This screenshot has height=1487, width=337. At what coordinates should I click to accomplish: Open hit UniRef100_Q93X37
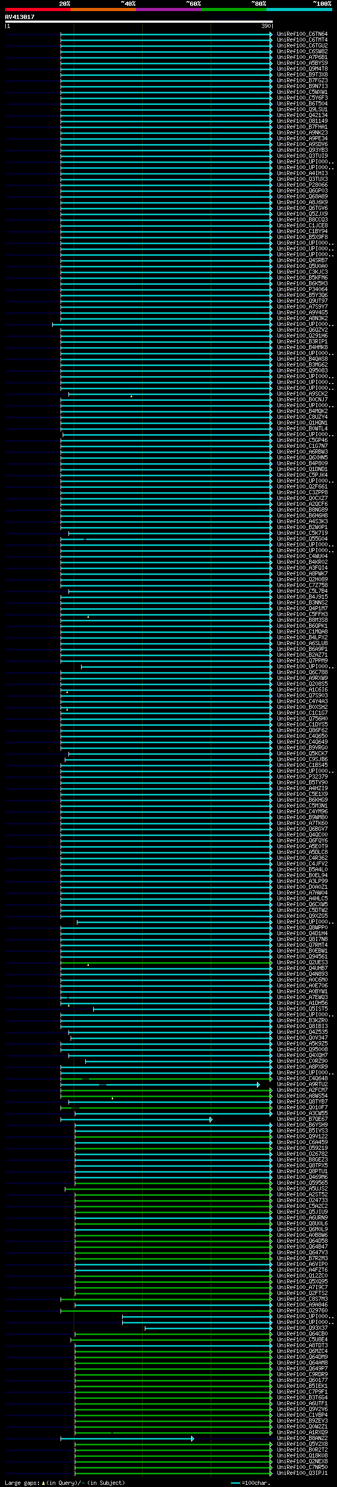click(x=302, y=1328)
